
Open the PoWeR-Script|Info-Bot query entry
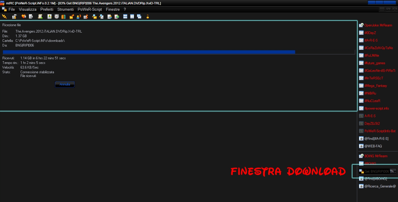pyautogui.click(x=378, y=131)
